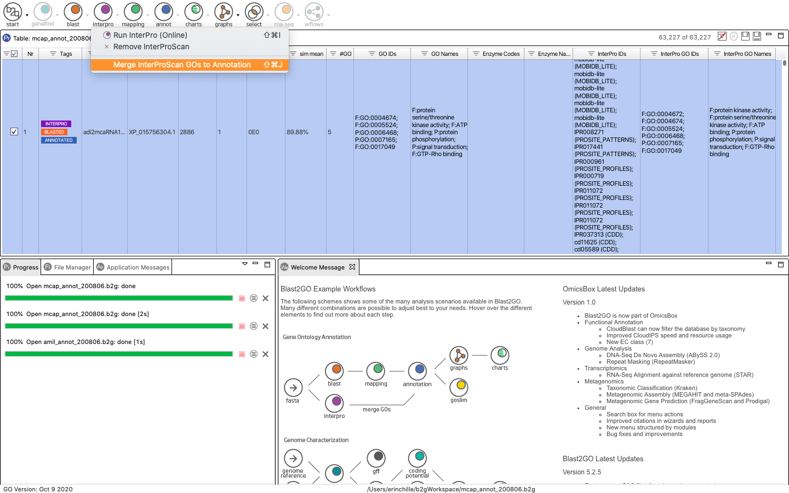Image resolution: width=789 pixels, height=493 pixels.
Task: Open the wflows workflows icon
Action: coord(314,12)
